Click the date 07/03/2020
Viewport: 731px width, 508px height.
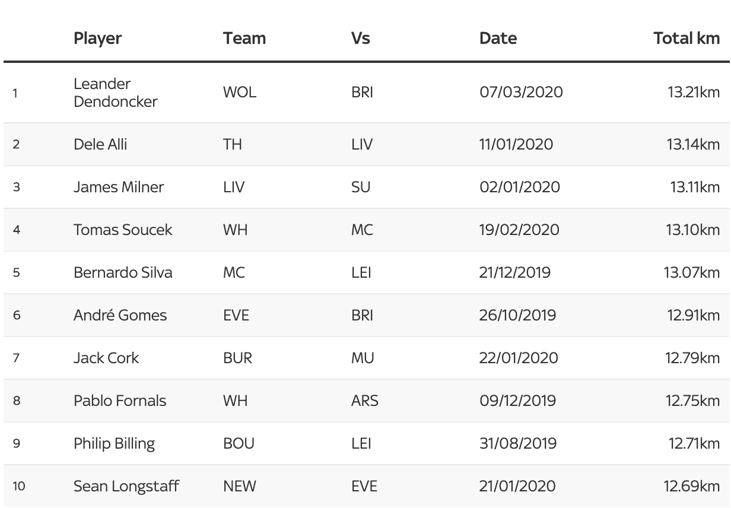click(521, 93)
